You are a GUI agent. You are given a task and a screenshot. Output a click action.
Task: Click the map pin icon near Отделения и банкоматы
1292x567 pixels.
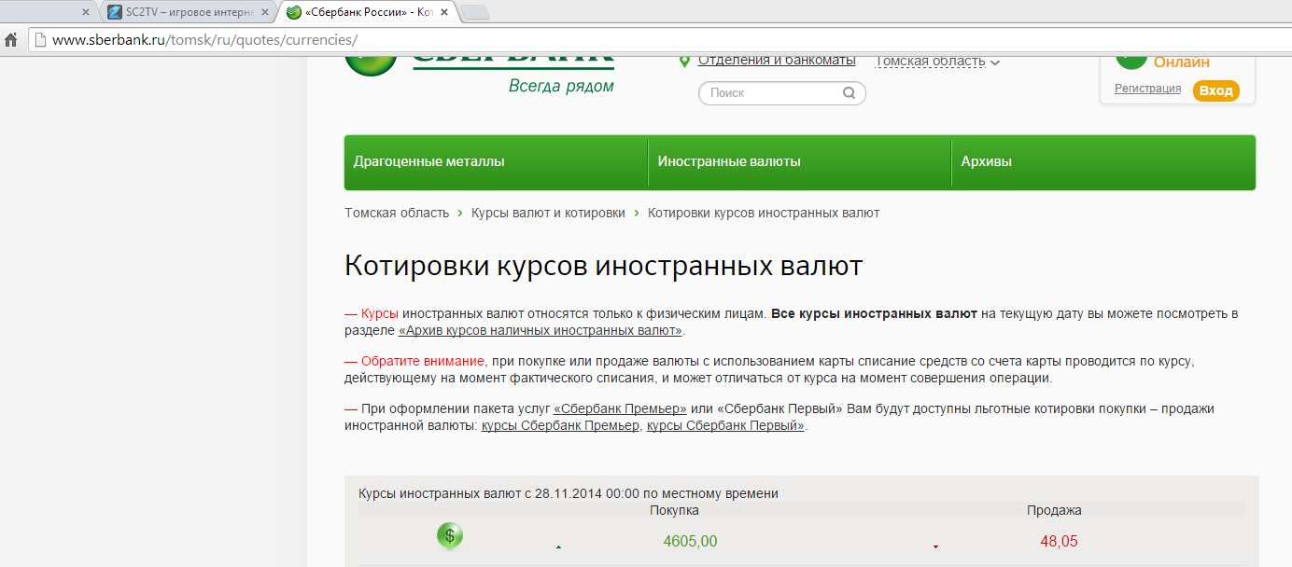[x=684, y=61]
